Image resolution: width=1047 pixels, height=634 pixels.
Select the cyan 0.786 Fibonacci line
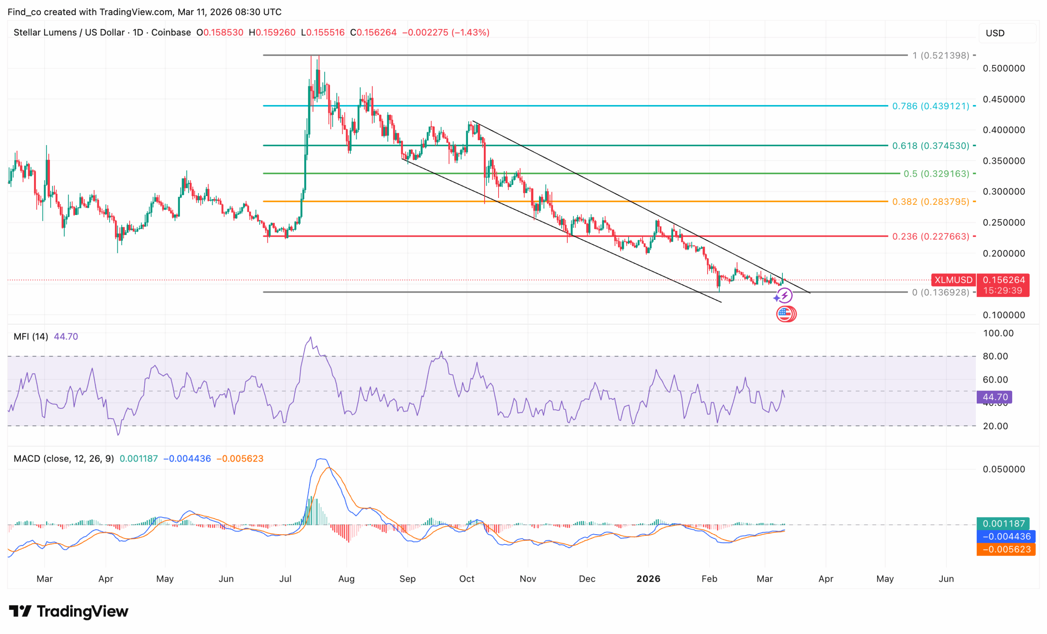(575, 106)
